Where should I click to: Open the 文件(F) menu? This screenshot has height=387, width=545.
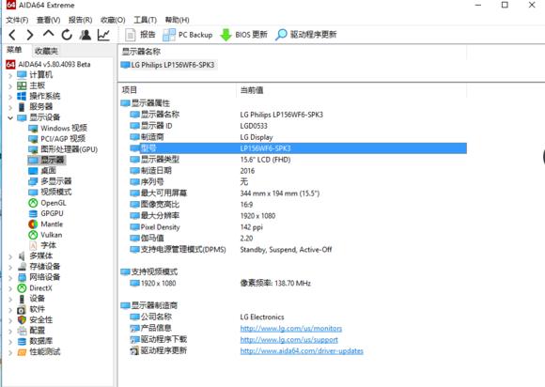point(17,20)
